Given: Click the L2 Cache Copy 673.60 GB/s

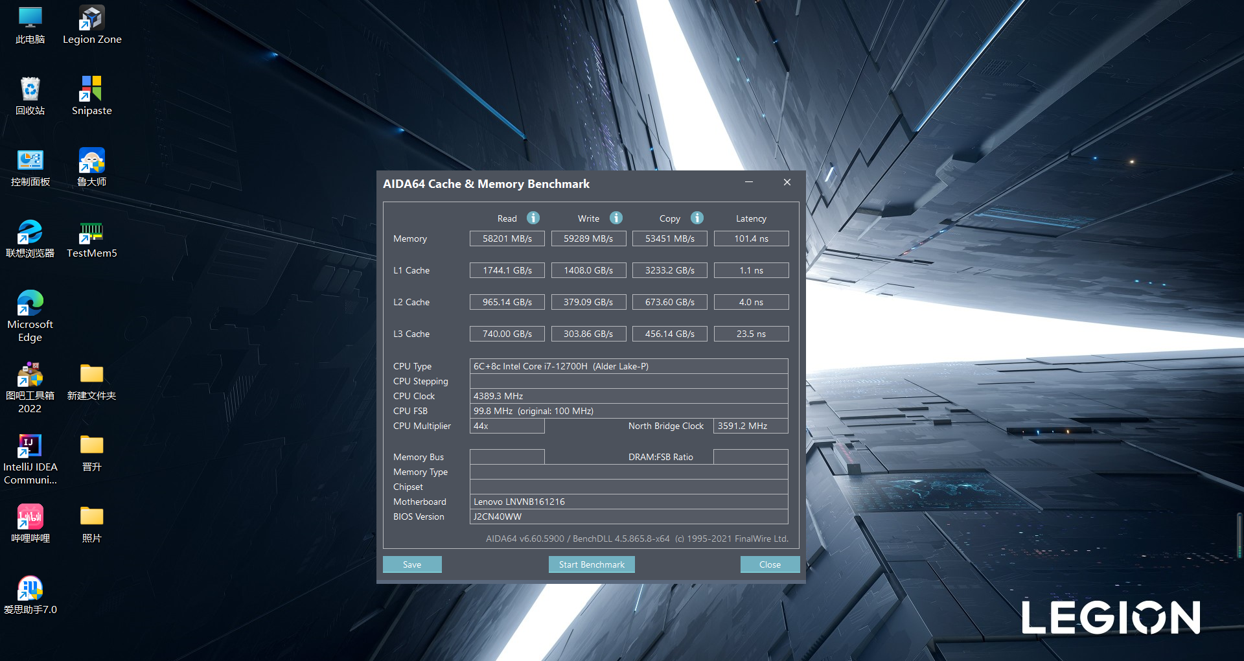Looking at the screenshot, I should click(670, 302).
